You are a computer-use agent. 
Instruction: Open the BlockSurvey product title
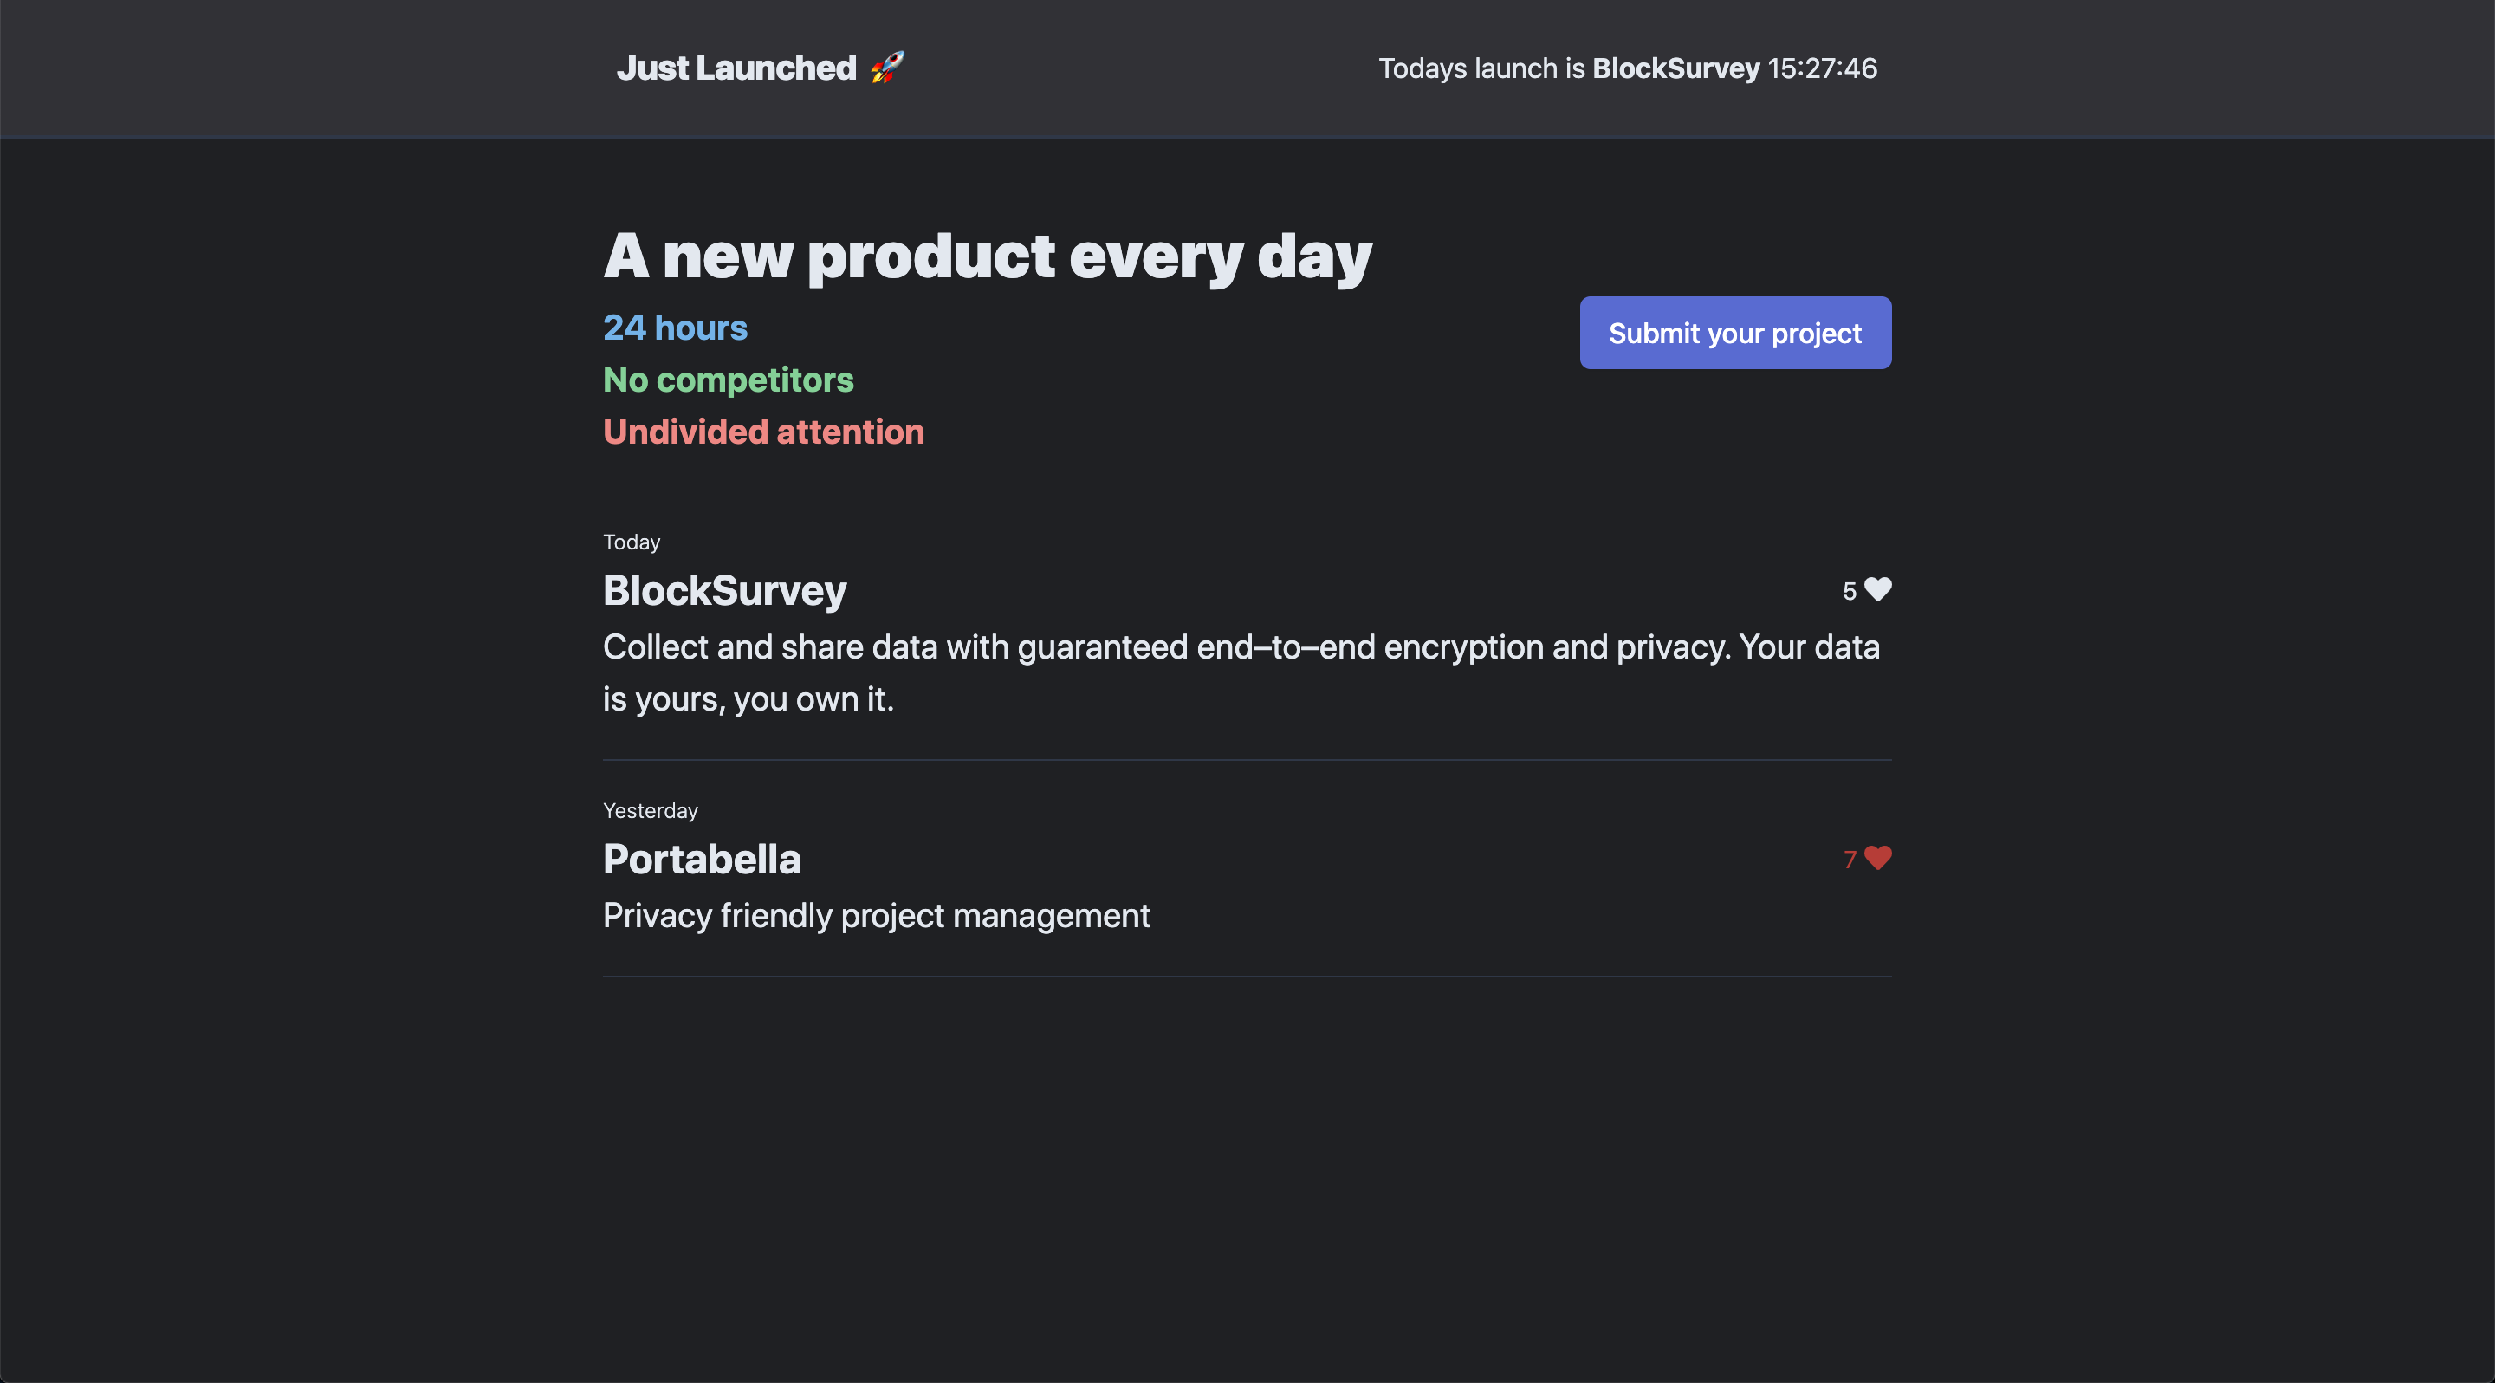(x=724, y=591)
